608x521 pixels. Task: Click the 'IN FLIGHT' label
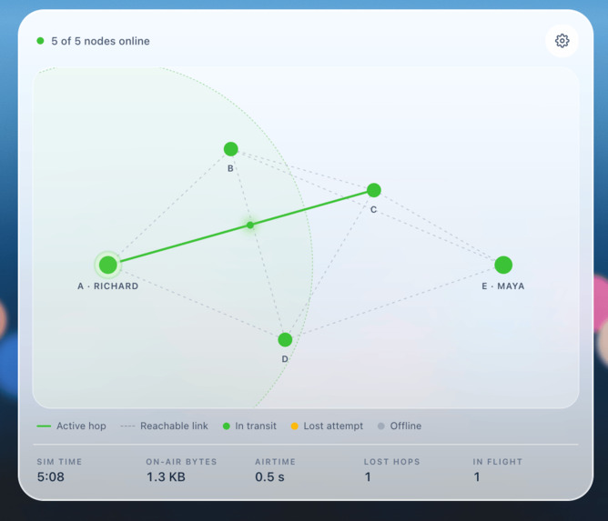coord(498,462)
